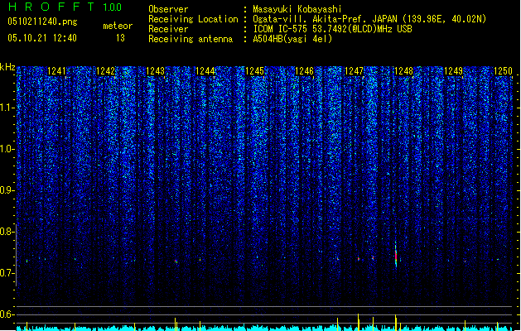Click the meteor count value 13
The image size is (521, 331).
coord(120,38)
